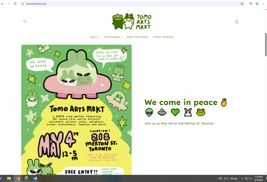
Task: Go to Latest Updates page
Action: point(163,37)
